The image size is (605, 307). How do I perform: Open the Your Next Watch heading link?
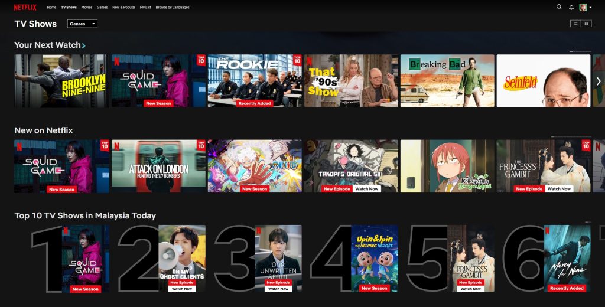pos(47,45)
